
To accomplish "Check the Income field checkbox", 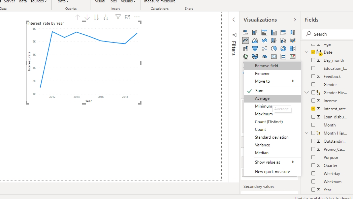I will pyautogui.click(x=313, y=101).
